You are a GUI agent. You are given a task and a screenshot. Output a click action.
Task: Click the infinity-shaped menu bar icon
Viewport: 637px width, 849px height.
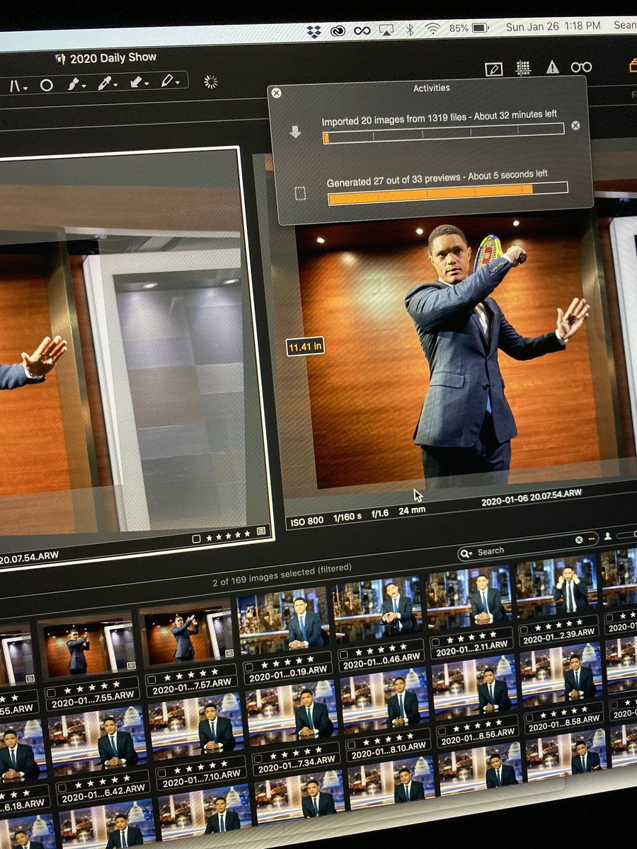tap(362, 30)
